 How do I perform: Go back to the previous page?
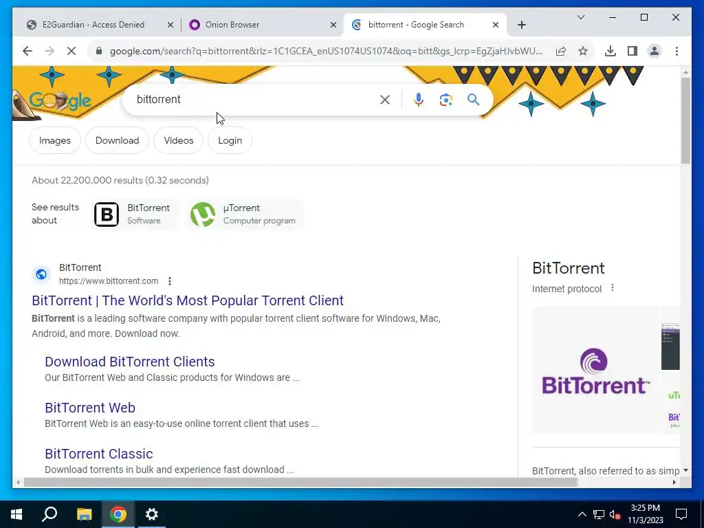pyautogui.click(x=27, y=51)
